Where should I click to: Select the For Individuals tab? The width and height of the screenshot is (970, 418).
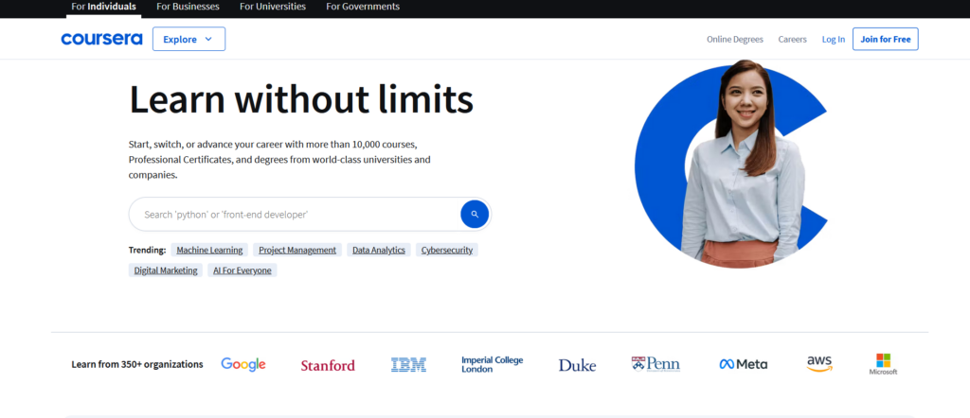(104, 7)
